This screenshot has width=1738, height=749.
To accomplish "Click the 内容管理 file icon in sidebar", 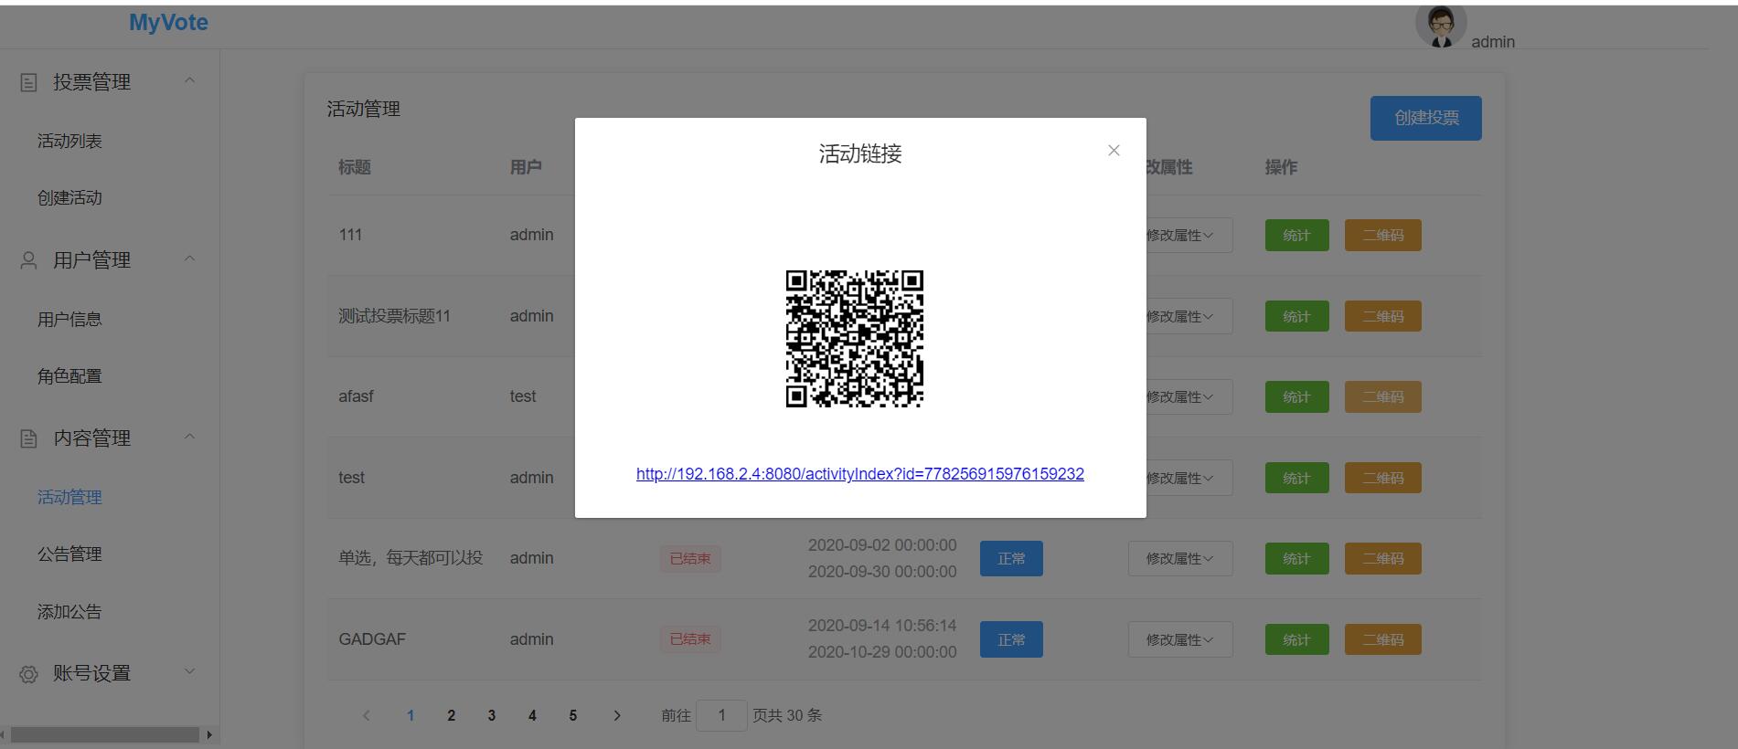I will point(29,439).
